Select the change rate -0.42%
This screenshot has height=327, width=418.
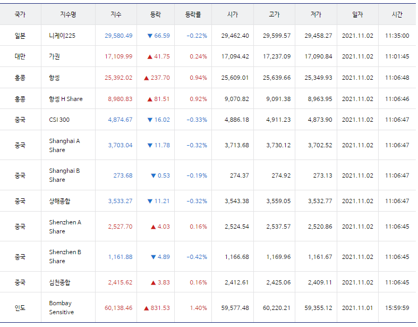coord(197,257)
